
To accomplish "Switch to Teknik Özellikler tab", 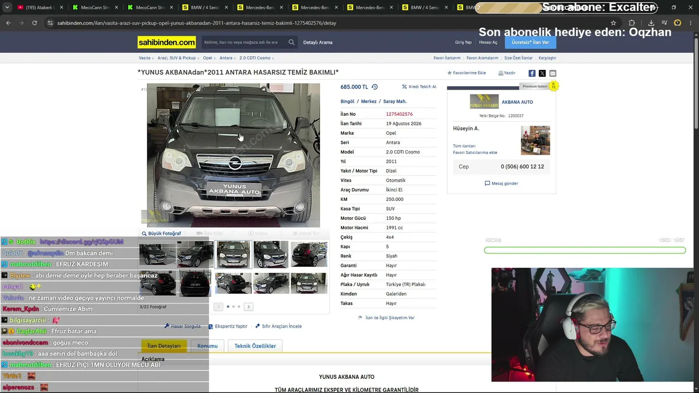I will tap(255, 346).
